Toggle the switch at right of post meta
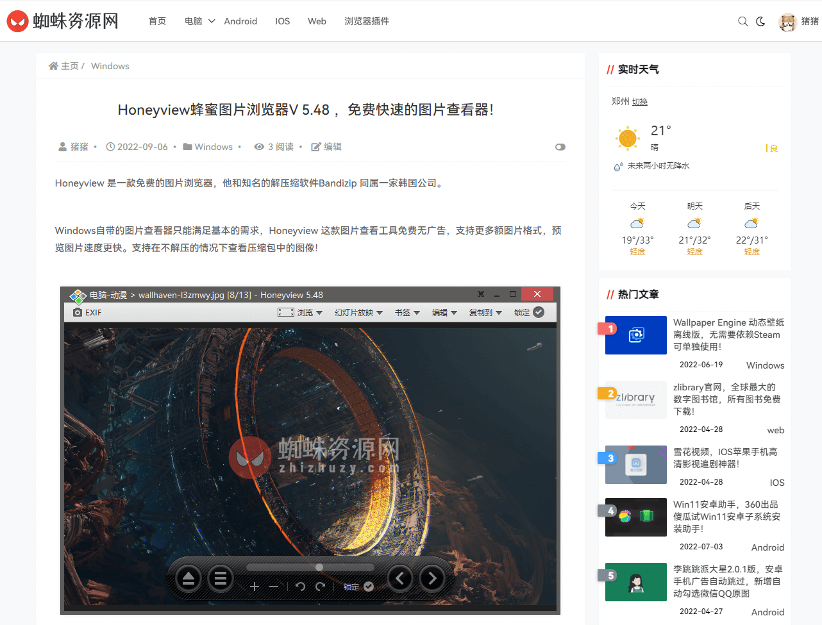 (560, 147)
